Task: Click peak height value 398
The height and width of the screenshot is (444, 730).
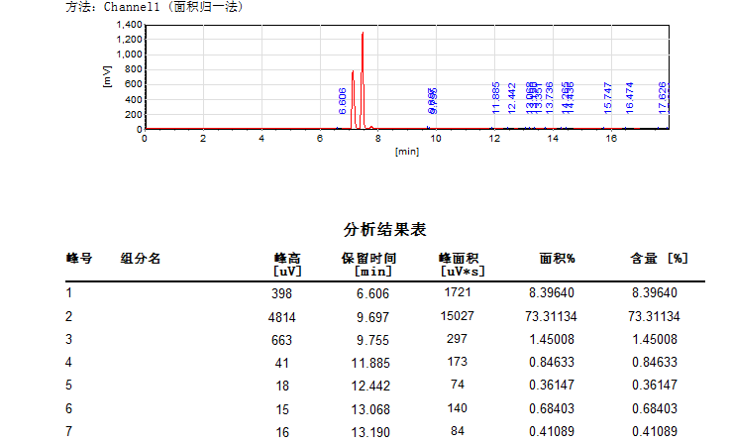Action: [x=281, y=293]
